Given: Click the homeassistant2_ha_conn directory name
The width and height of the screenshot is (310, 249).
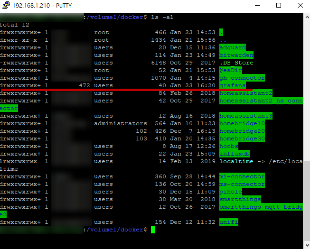Looking at the screenshot, I should click(261, 101).
